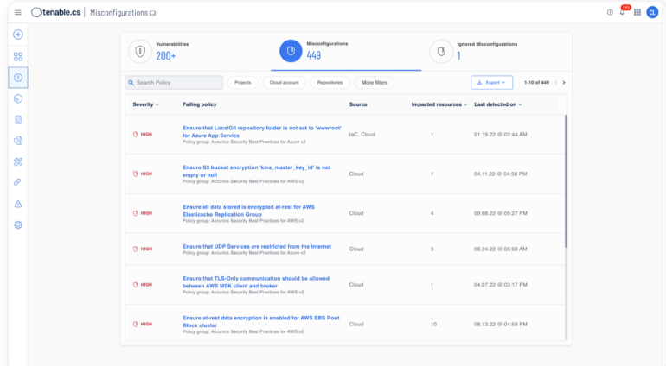Open notifications bell with red badge
Image resolution: width=666 pixels, height=366 pixels.
tap(623, 12)
